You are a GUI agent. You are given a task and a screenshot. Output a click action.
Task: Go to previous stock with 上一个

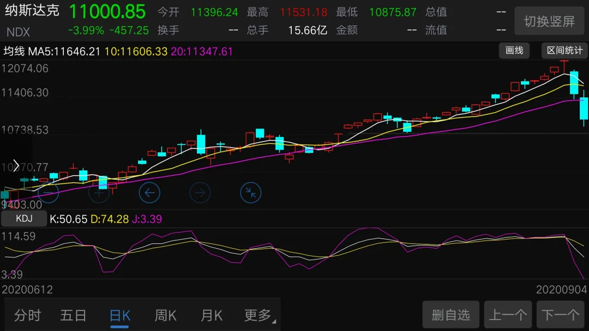508,314
